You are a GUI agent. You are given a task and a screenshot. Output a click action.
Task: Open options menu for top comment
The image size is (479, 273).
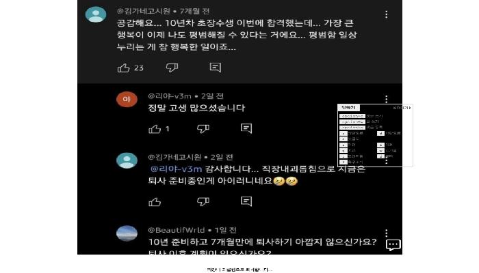tap(387, 14)
